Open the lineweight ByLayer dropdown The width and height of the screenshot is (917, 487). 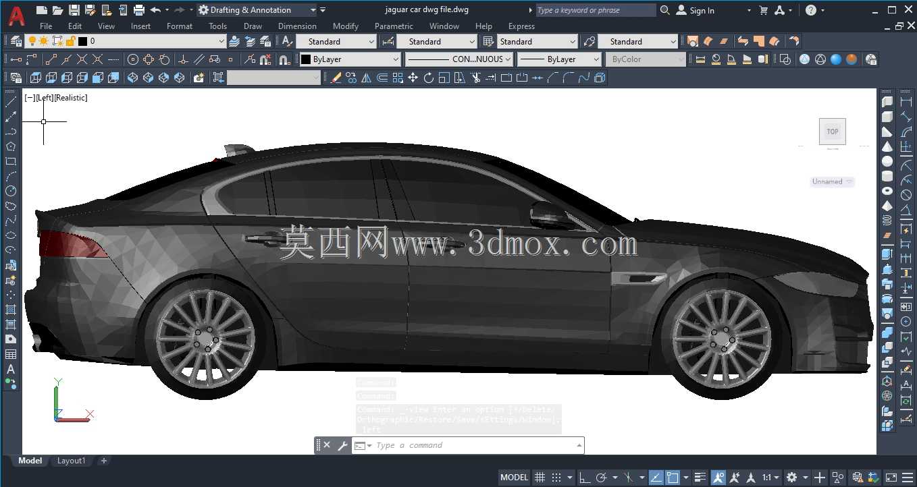click(x=559, y=59)
